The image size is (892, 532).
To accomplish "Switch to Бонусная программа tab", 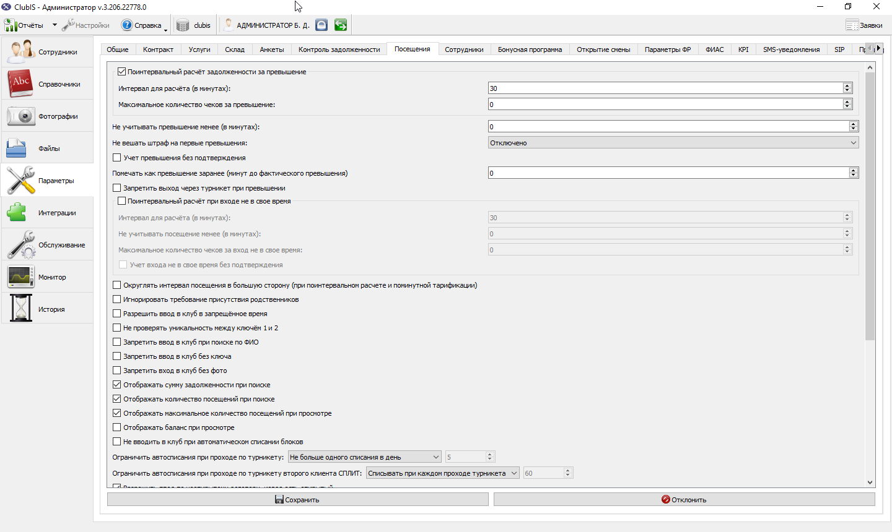I will 530,49.
